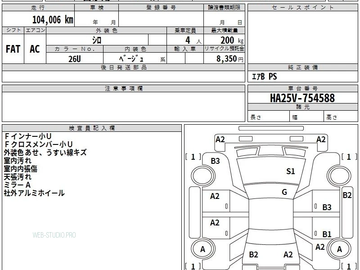Click the カラーNo. header
Image resolution: width=360 pixels, height=270 pixels.
(x=75, y=49)
